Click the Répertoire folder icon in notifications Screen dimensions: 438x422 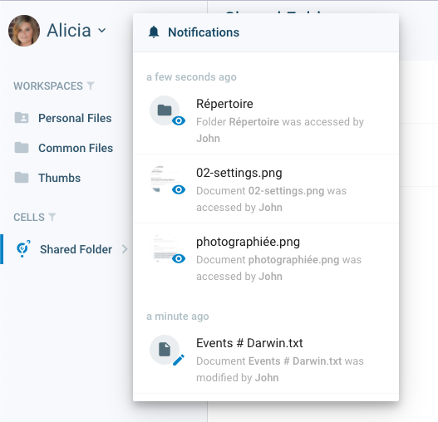165,110
